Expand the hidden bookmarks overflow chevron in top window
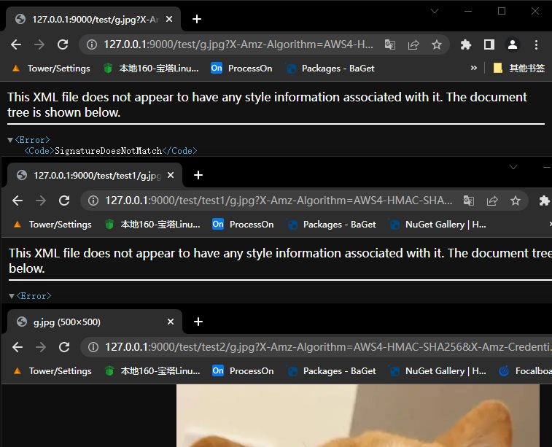The image size is (552, 447). click(474, 68)
